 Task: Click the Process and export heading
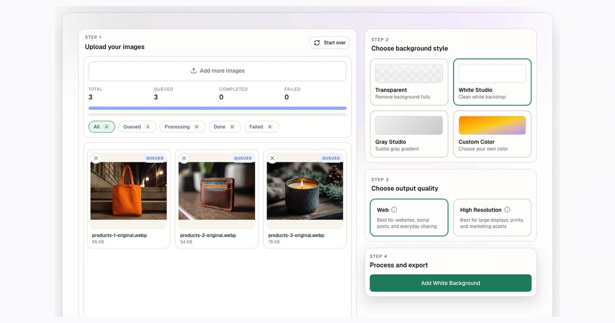(399, 265)
